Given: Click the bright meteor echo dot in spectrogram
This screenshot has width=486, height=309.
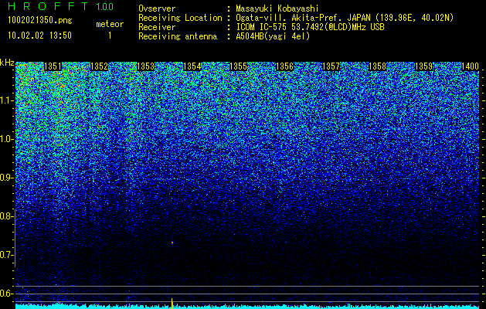Looking at the screenshot, I should [172, 243].
